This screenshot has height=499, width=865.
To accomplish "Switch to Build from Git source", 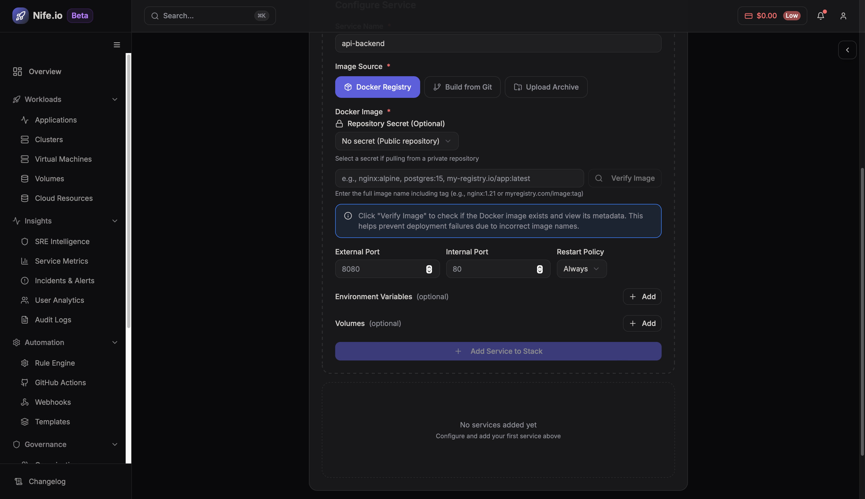I will tap(462, 87).
